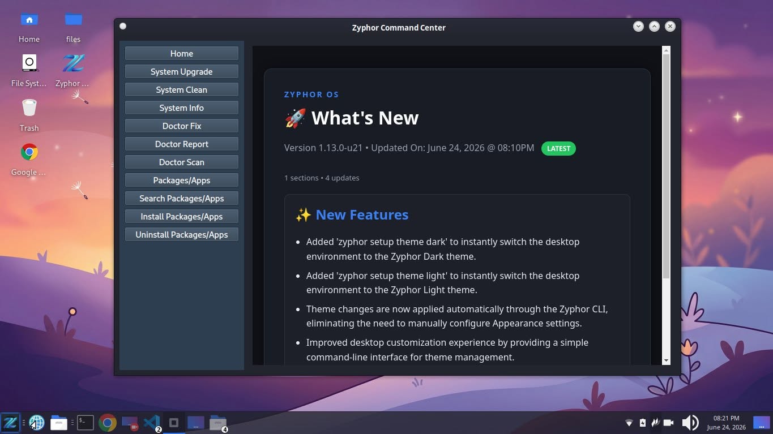Open the Wi-Fi network tray icon
The image size is (773, 434).
click(x=629, y=423)
